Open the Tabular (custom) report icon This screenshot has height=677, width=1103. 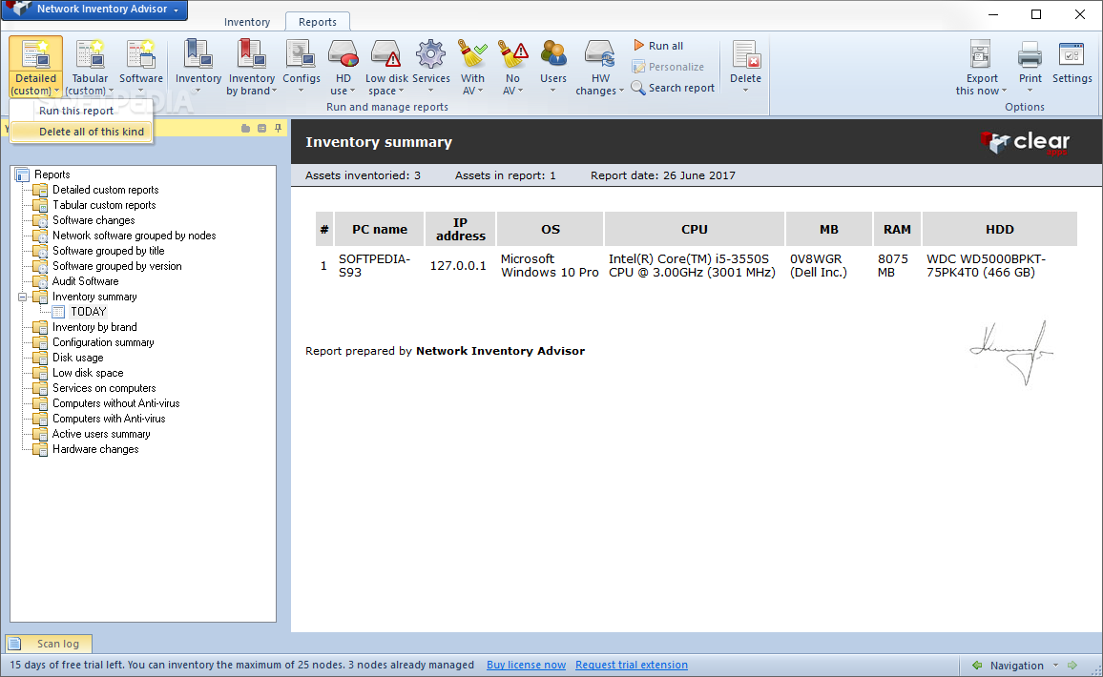tap(90, 55)
